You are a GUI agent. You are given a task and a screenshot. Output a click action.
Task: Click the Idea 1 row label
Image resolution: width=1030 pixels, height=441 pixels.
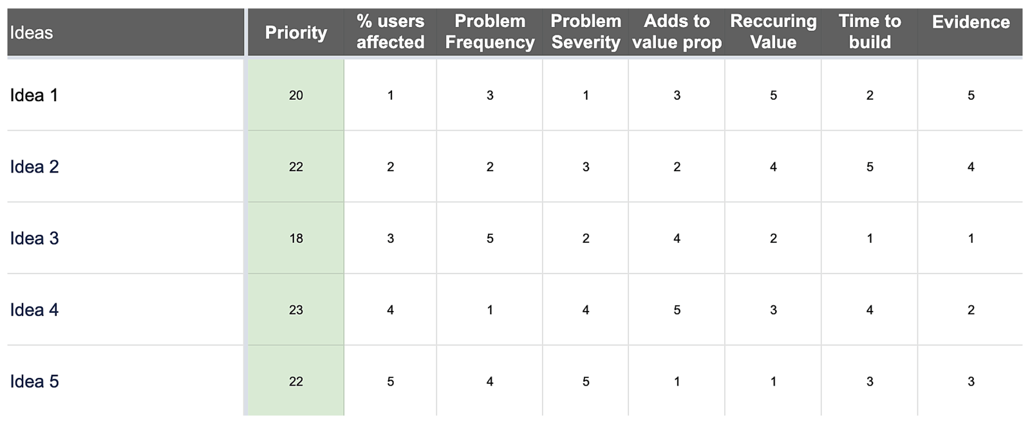click(34, 95)
